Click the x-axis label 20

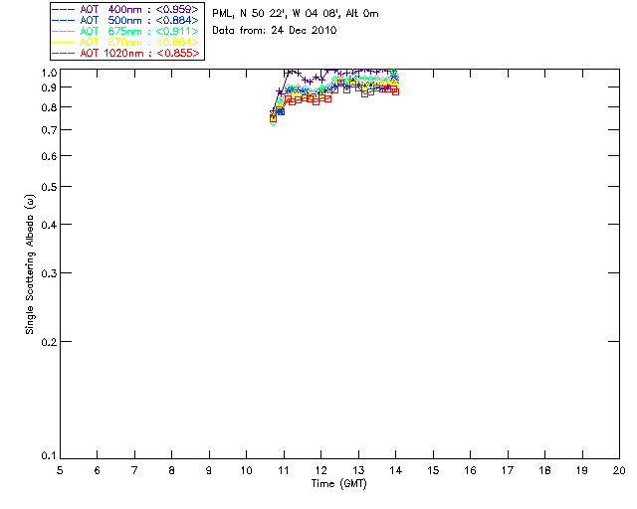pos(619,470)
